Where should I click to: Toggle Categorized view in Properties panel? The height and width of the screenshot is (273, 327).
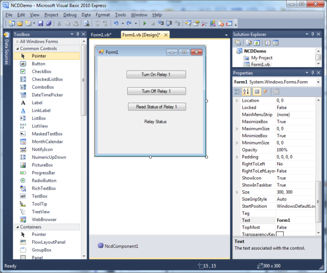tap(237, 91)
